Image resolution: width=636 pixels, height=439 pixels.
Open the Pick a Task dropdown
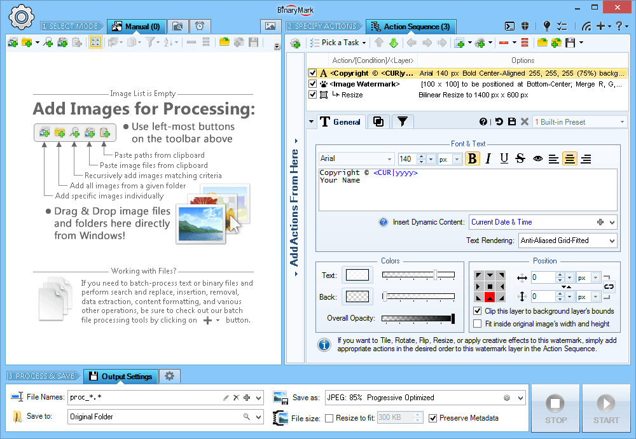pyautogui.click(x=338, y=43)
